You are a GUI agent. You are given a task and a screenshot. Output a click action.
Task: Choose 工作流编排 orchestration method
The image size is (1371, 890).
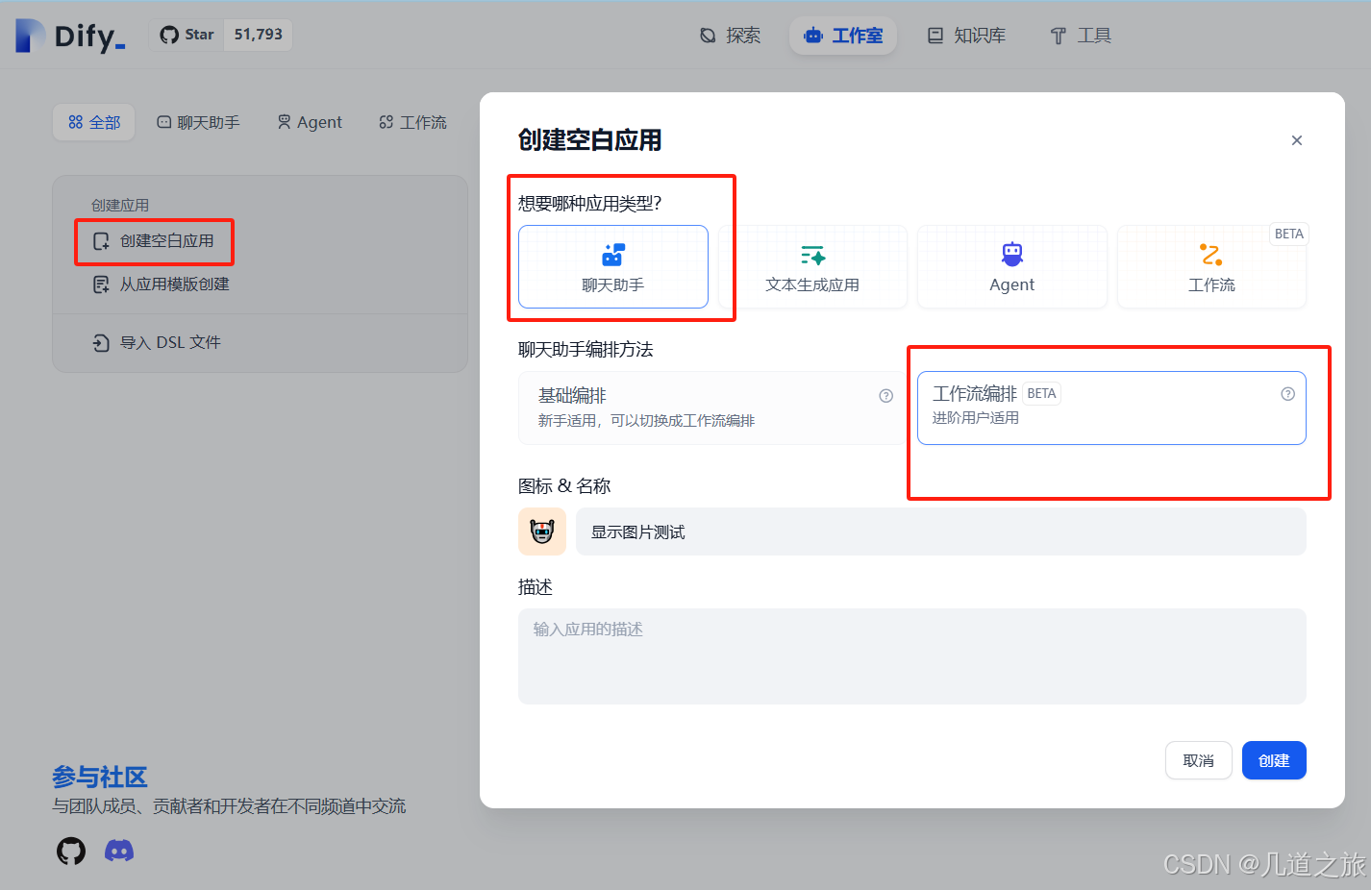1111,408
